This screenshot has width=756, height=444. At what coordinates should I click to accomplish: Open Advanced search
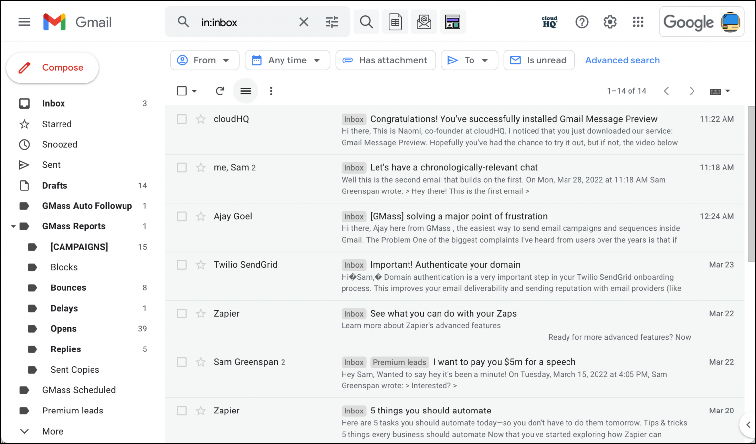(x=622, y=60)
